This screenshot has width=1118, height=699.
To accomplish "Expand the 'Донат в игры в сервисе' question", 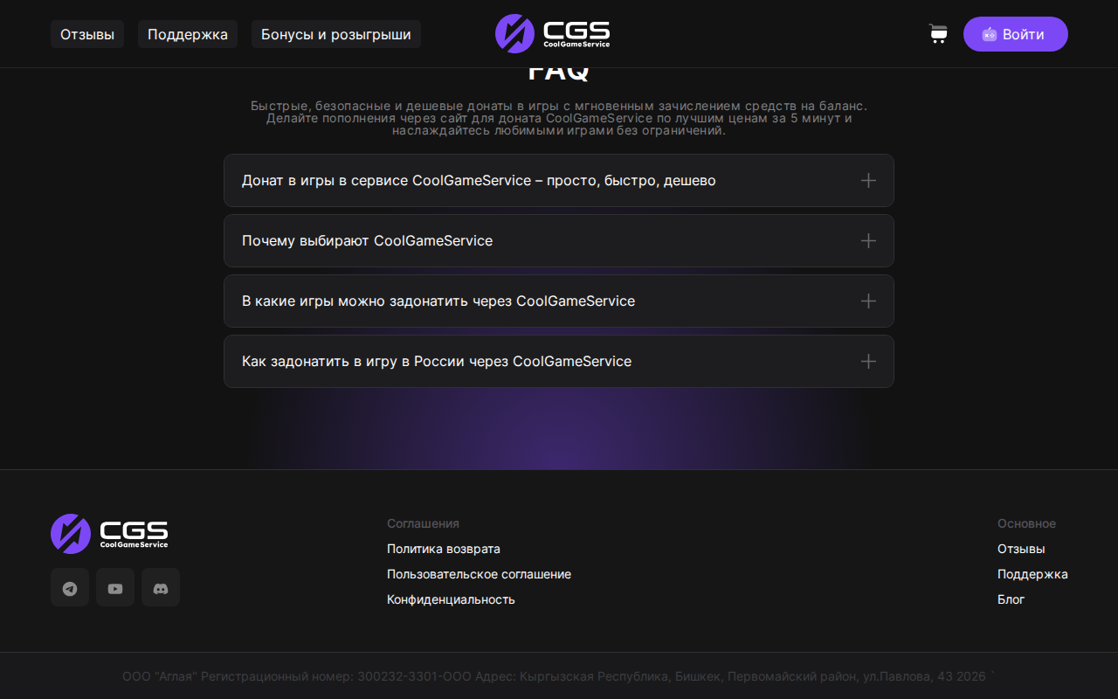I will 559,180.
